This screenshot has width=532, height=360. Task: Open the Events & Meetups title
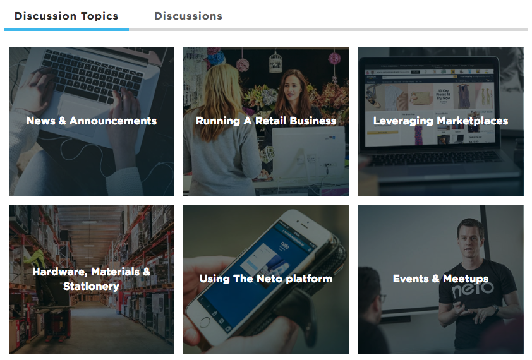tap(440, 279)
